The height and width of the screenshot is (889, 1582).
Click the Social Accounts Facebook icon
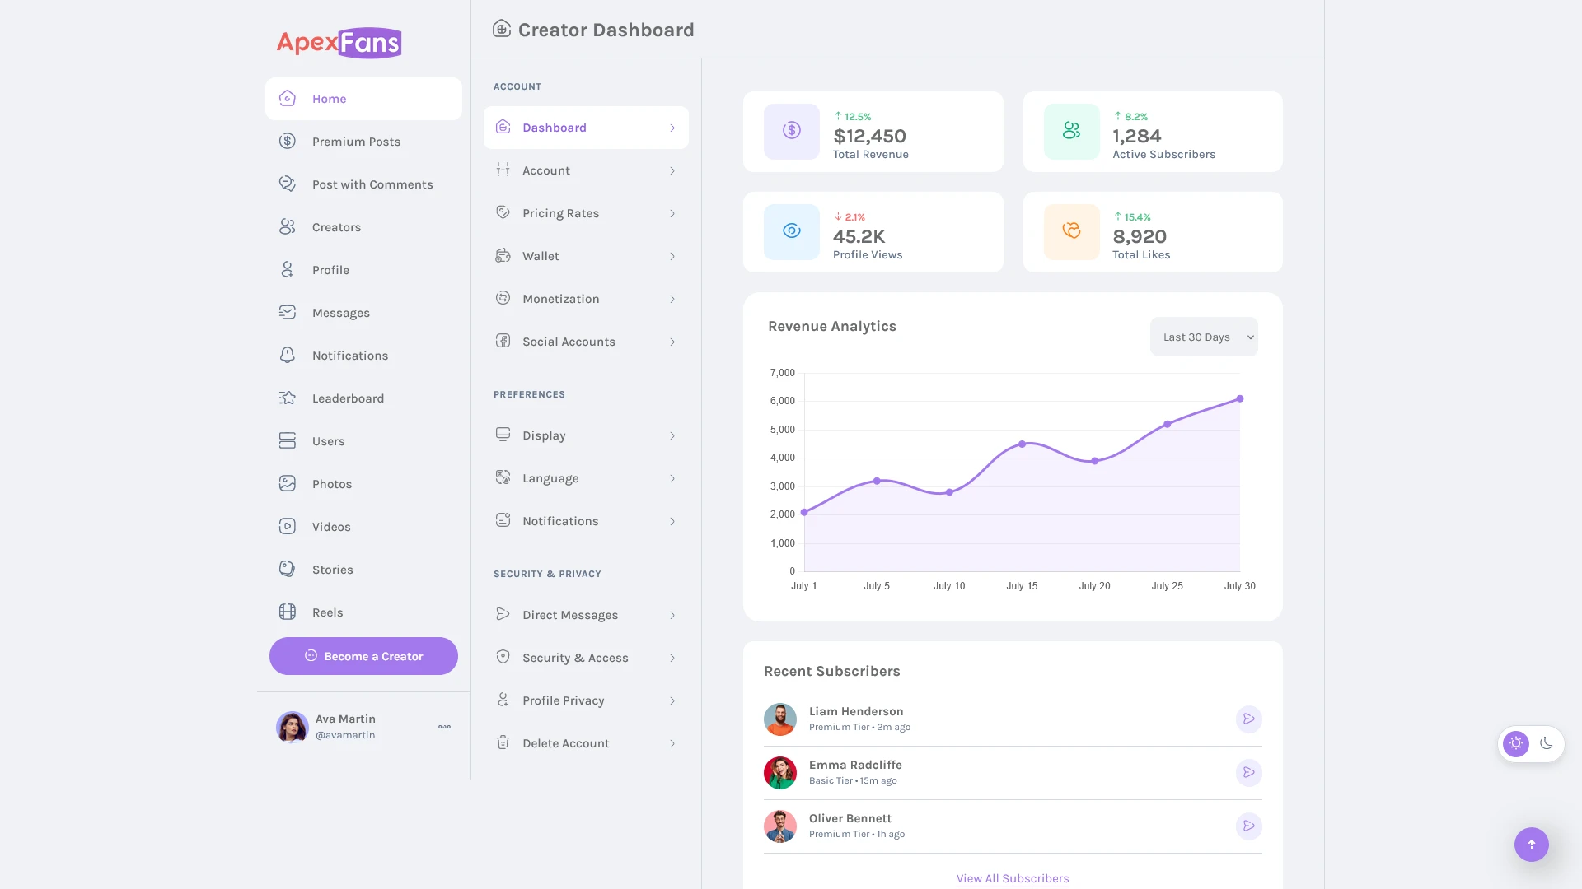pos(503,341)
